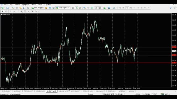Open the Сервис menu
The width and height of the screenshot is (177, 99).
33,5
